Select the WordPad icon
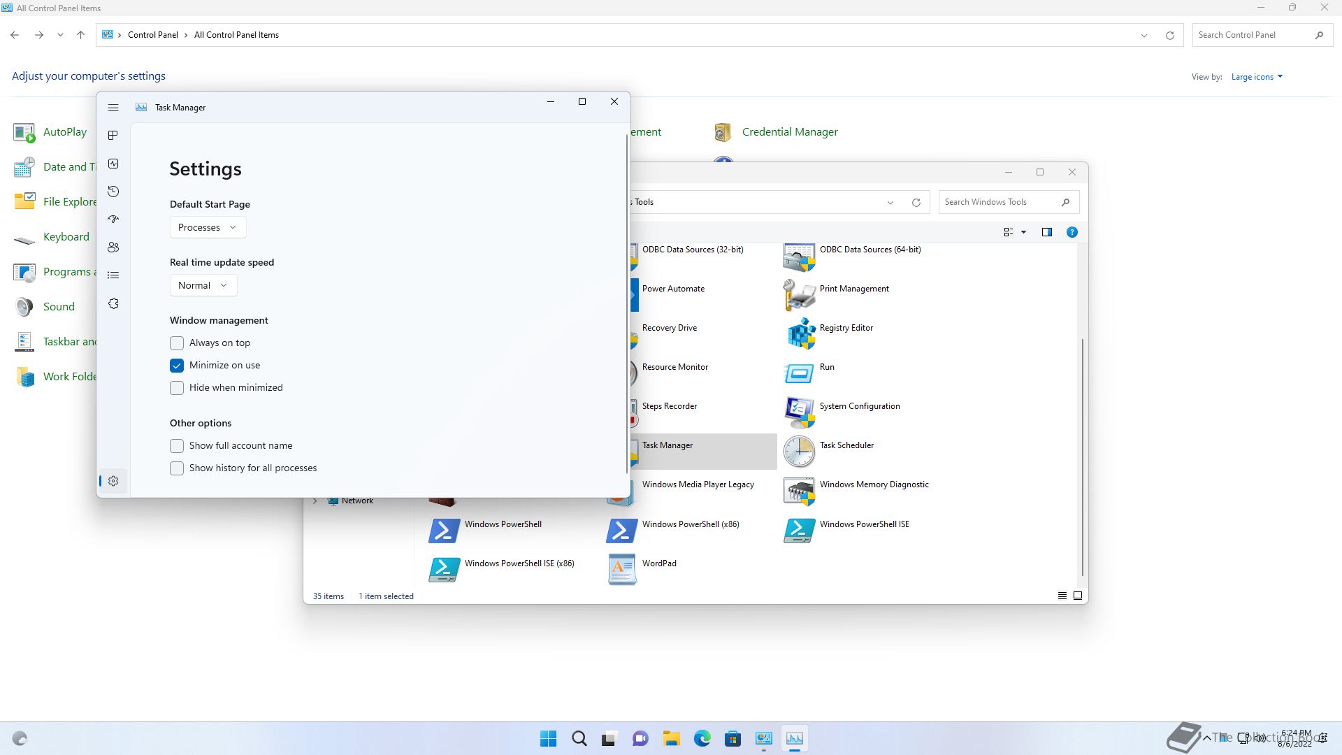Viewport: 1342px width, 755px height. [621, 570]
